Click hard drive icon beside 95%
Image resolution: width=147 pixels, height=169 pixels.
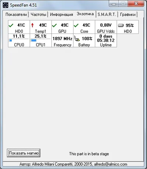pyautogui.click(x=121, y=25)
